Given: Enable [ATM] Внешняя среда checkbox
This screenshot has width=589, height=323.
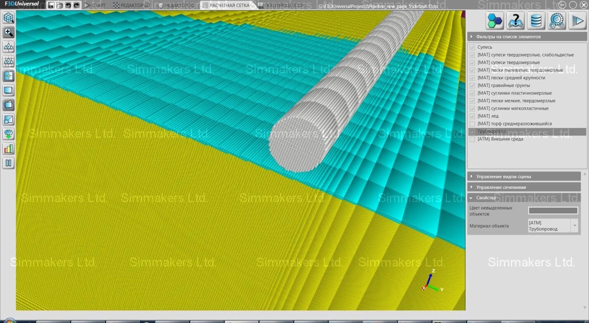Looking at the screenshot, I should pyautogui.click(x=473, y=139).
